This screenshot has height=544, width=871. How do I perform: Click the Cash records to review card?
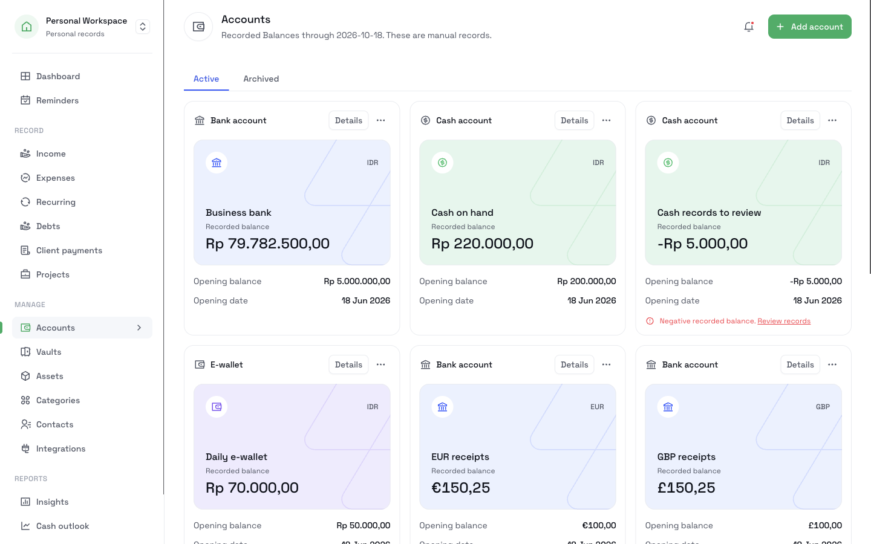pyautogui.click(x=743, y=202)
